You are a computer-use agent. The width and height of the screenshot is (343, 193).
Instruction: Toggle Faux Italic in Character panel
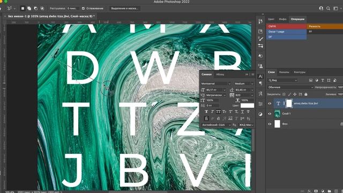(x=212, y=112)
